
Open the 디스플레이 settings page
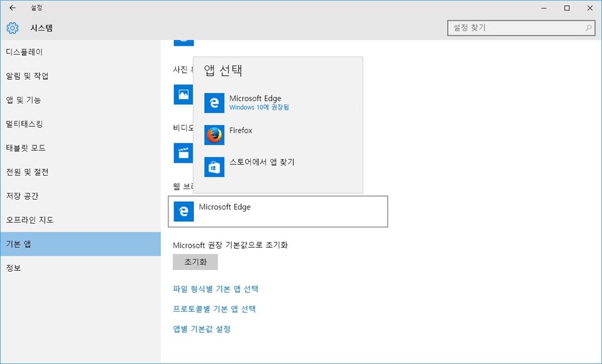pyautogui.click(x=80, y=52)
